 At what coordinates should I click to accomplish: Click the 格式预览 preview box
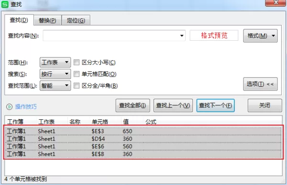point(214,35)
